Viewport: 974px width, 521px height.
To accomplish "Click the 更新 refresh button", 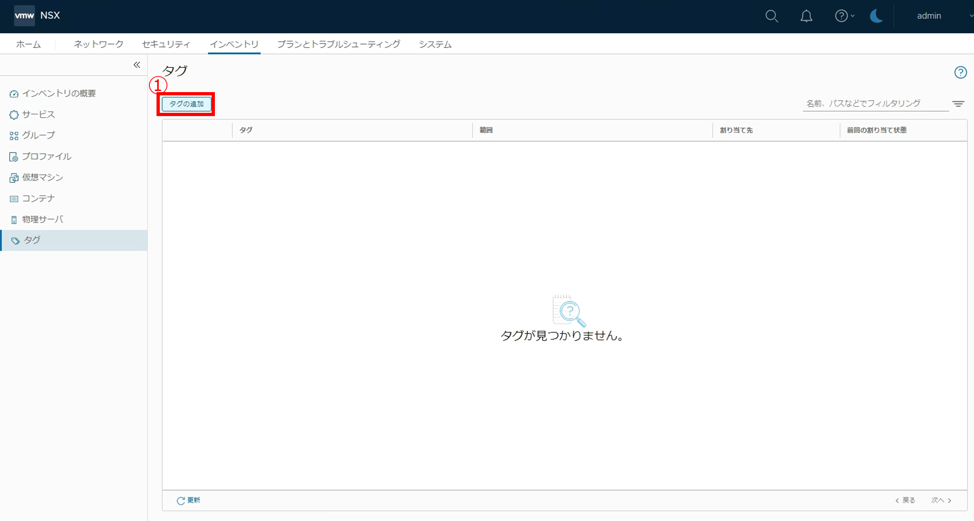I will point(189,500).
